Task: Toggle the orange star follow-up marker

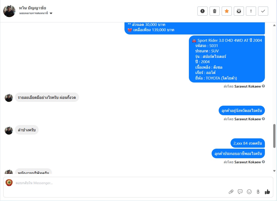Action: pyautogui.click(x=227, y=11)
